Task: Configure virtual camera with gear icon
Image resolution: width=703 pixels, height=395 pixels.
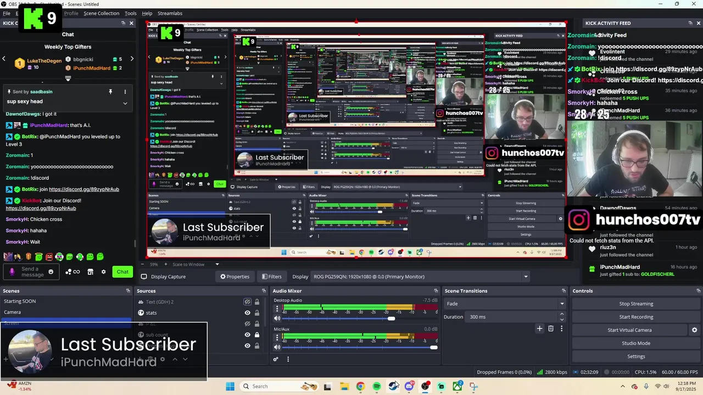Action: point(694,330)
